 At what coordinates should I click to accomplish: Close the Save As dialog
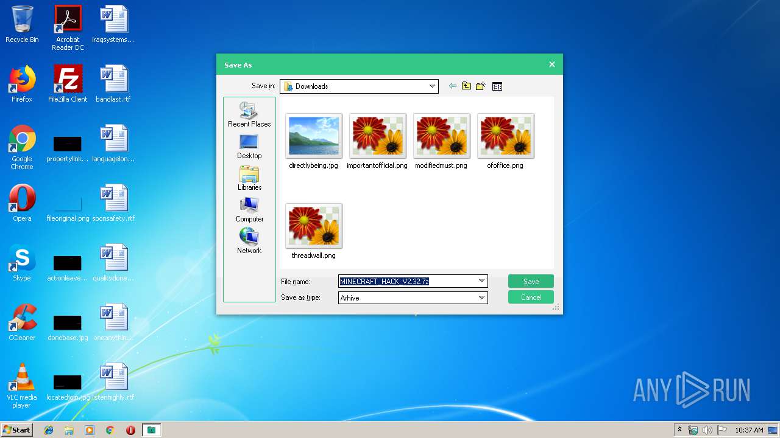[552, 64]
